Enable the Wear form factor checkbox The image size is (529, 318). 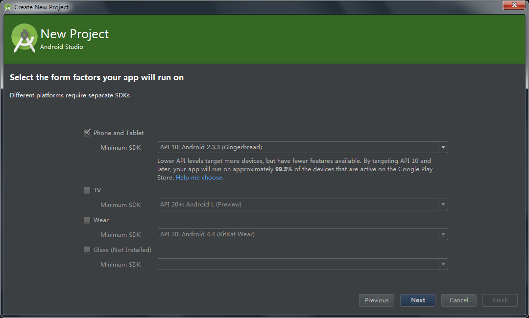coord(87,220)
